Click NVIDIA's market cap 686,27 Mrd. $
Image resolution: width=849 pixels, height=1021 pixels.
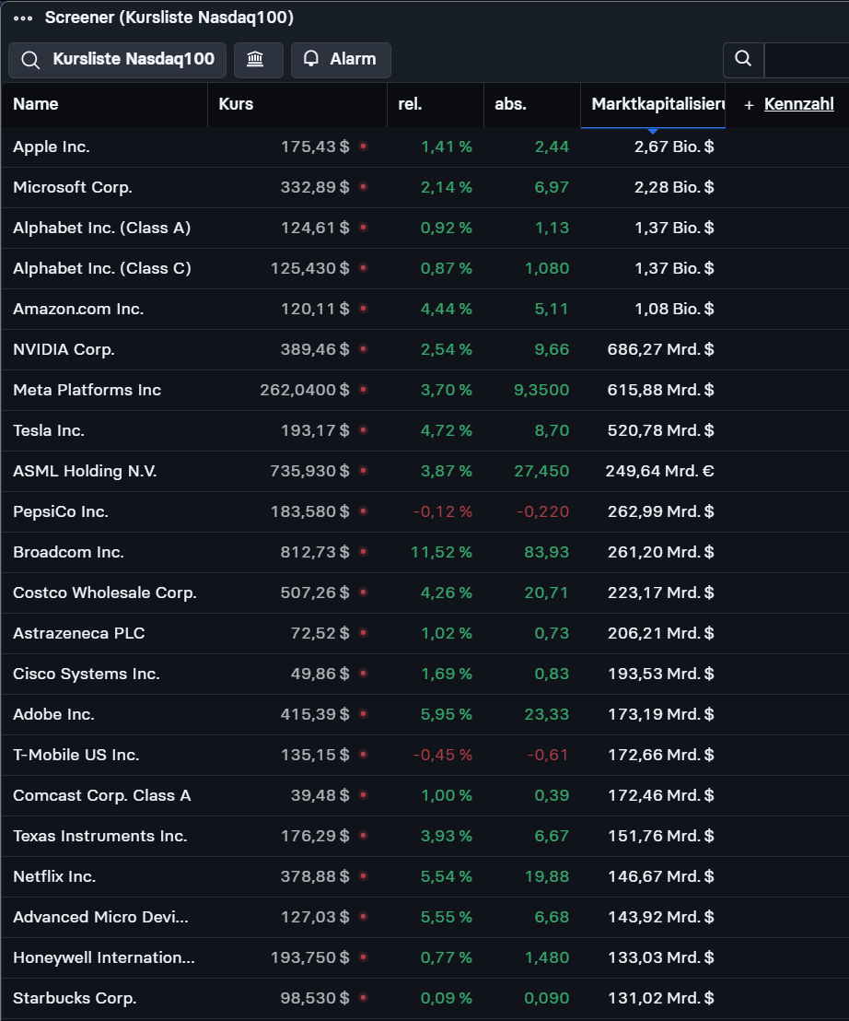[x=660, y=349]
